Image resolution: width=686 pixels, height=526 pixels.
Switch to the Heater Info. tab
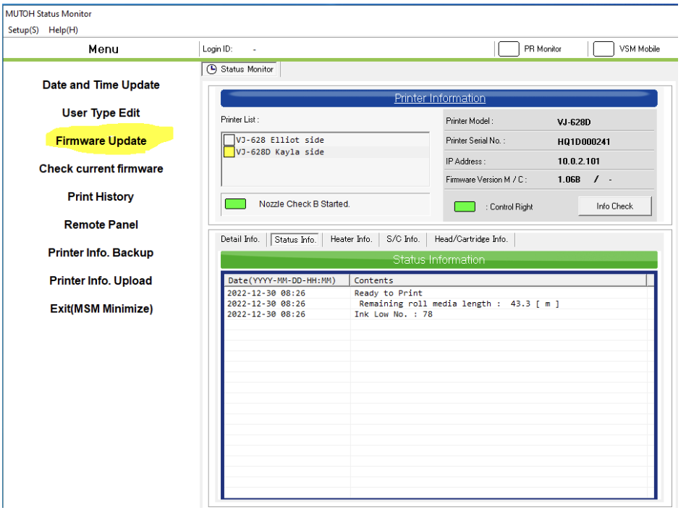point(351,239)
